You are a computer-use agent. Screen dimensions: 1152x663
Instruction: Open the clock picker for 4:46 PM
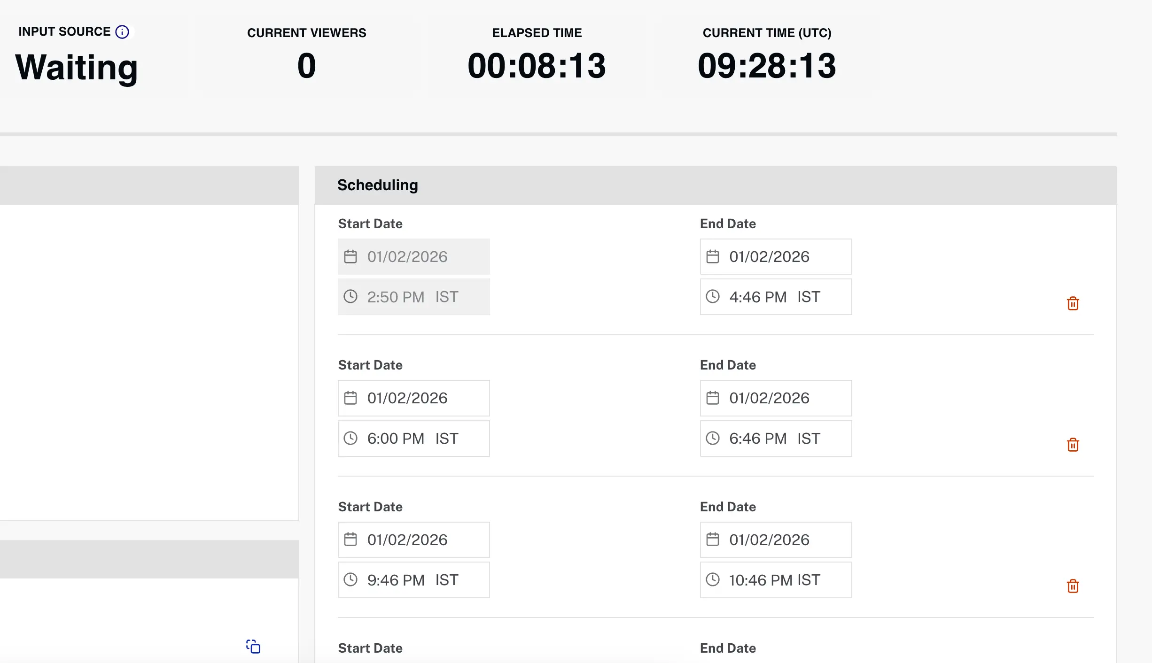[713, 297]
